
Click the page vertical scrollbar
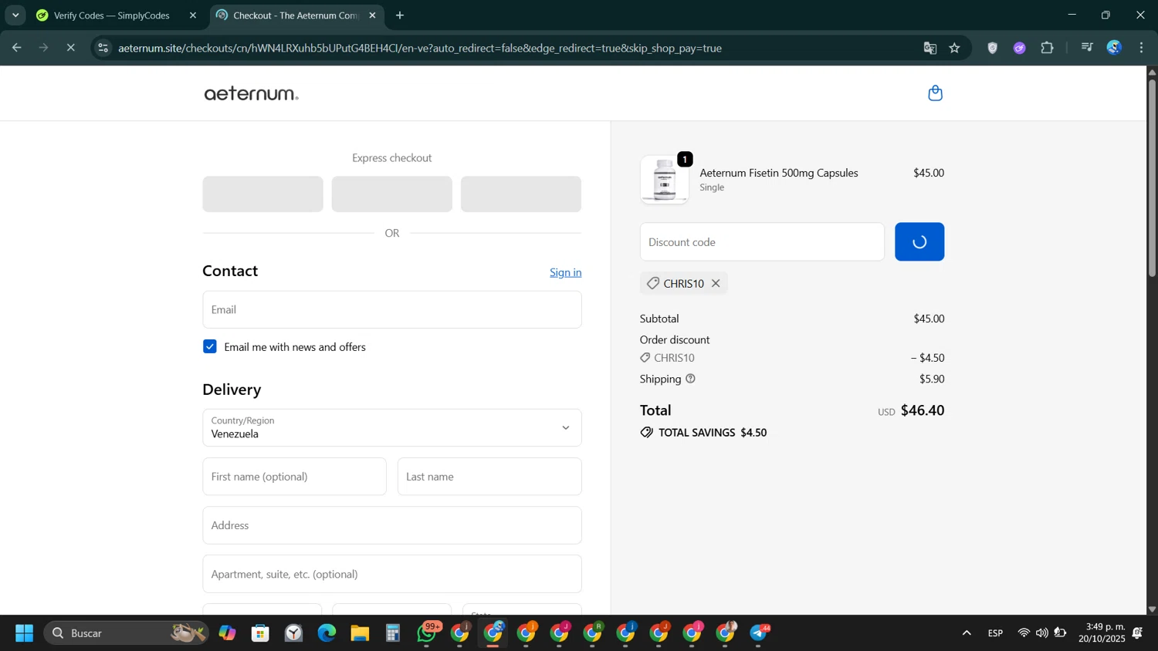[x=1152, y=177]
